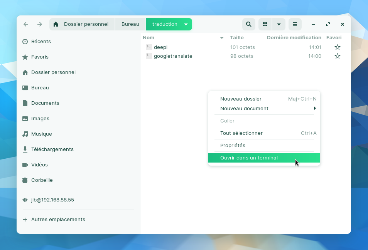Star the deepl file as favorite

click(x=338, y=47)
